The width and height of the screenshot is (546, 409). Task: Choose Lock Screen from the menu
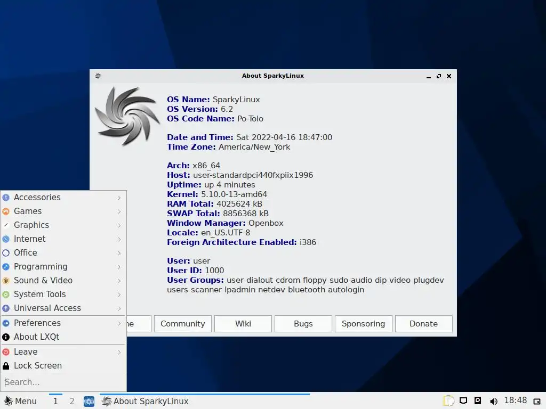tap(63, 366)
